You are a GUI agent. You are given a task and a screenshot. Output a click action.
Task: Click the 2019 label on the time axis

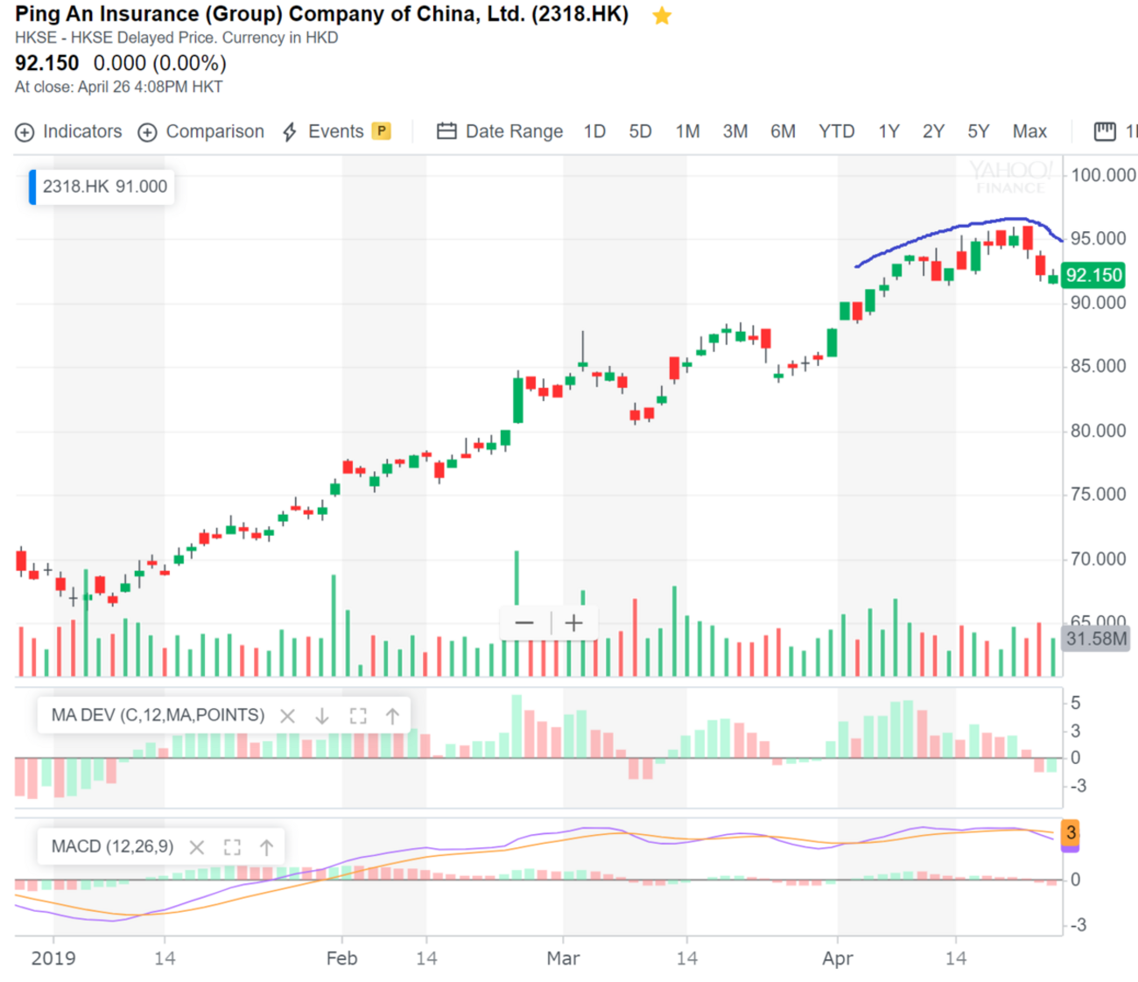click(x=53, y=957)
